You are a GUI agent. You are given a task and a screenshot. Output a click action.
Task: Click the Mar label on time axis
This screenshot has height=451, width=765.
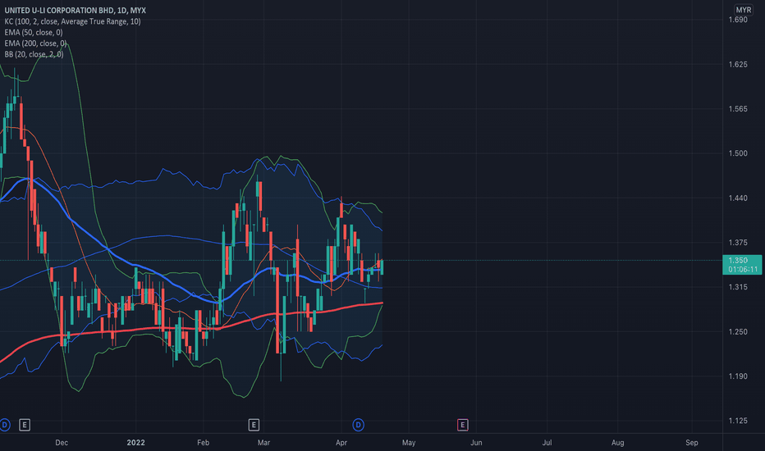tap(264, 443)
